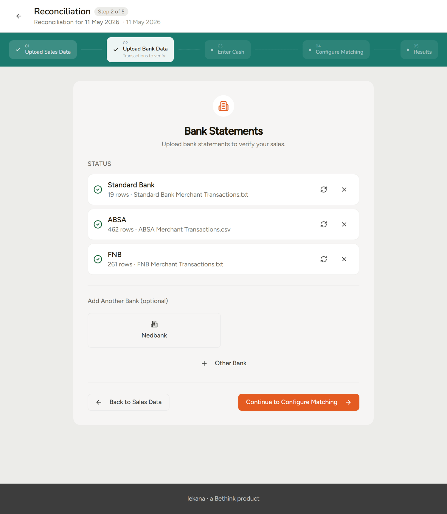
Task: Jump to step 03 Enter Cash
Action: (228, 49)
